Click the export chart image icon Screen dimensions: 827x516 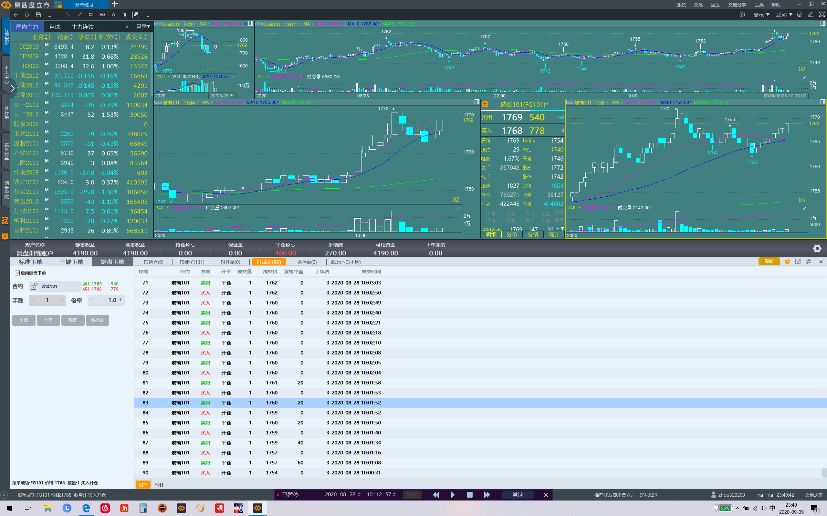[x=136, y=15]
